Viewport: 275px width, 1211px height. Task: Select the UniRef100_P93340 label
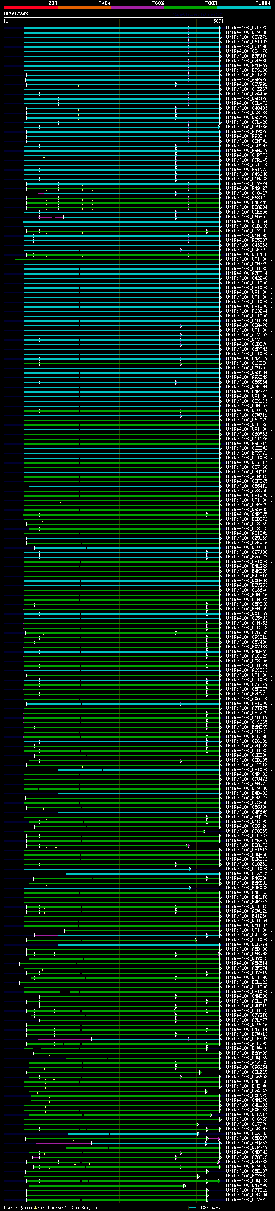(247, 136)
